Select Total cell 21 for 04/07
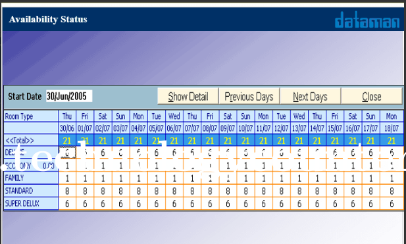The height and width of the screenshot is (244, 406). click(139, 141)
